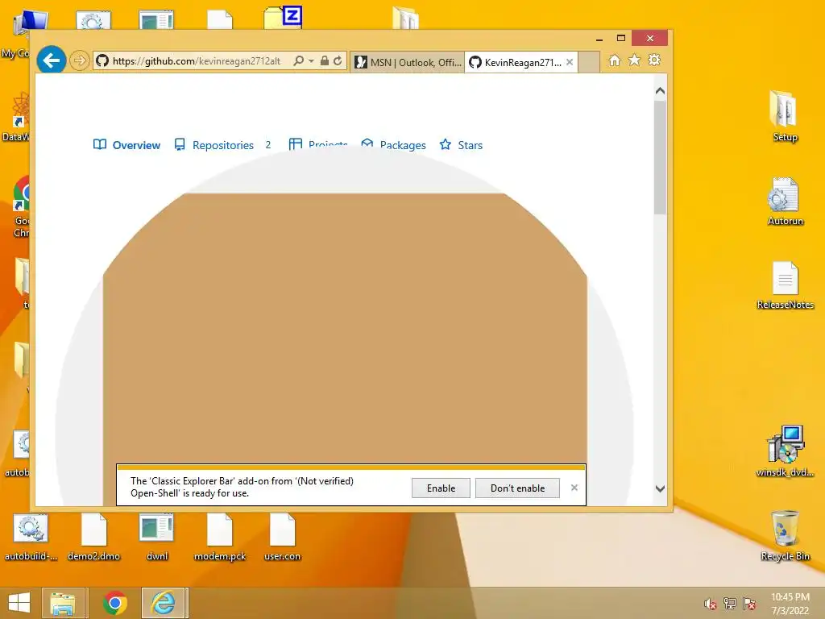Image resolution: width=825 pixels, height=619 pixels.
Task: Open the Internet Explorer Home button
Action: pyautogui.click(x=615, y=60)
